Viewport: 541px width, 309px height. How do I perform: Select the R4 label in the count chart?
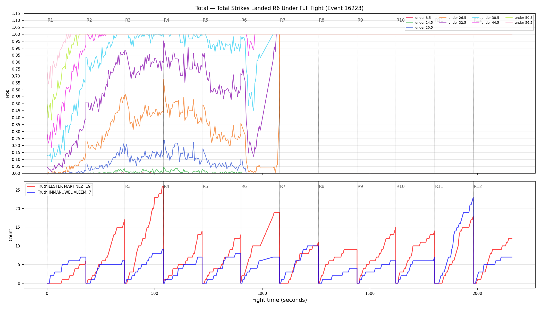tap(166, 186)
